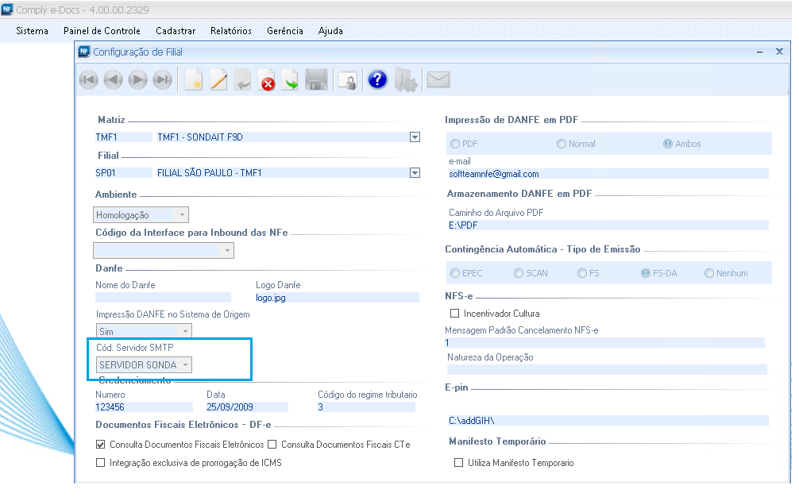Select the Ambos radio button

pos(668,144)
